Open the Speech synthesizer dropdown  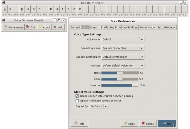coord(123,57)
